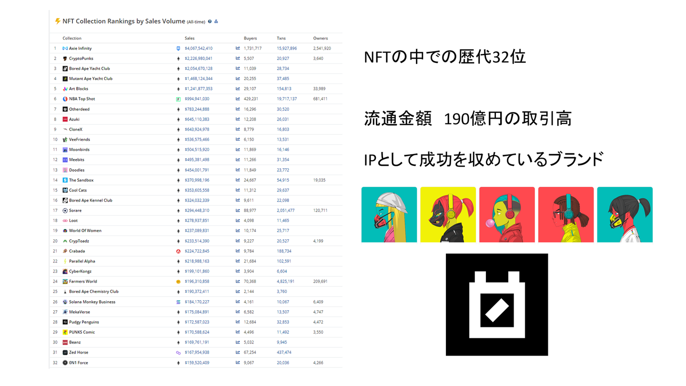
Task: Click the Bored Ape Yacht Club logo icon
Action: click(x=65, y=69)
